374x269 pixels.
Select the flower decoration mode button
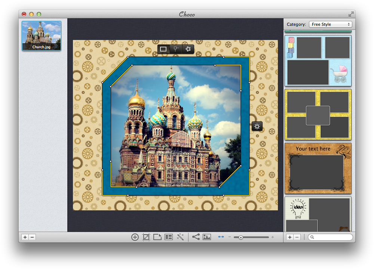(188, 49)
